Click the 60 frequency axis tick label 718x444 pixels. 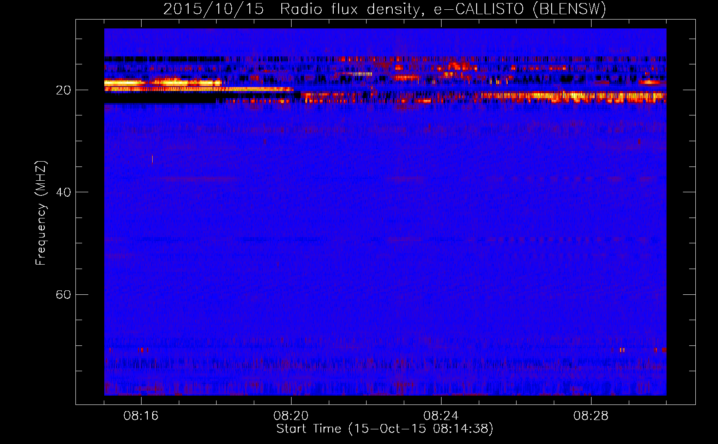tap(63, 295)
